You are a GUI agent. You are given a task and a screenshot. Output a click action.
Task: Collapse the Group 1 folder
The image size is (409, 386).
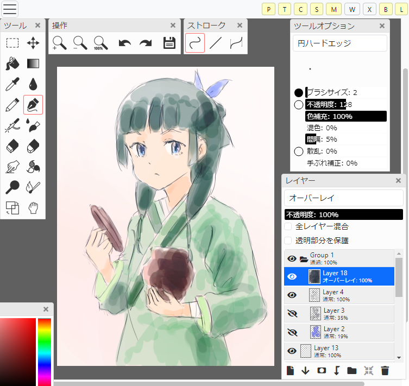coord(304,259)
